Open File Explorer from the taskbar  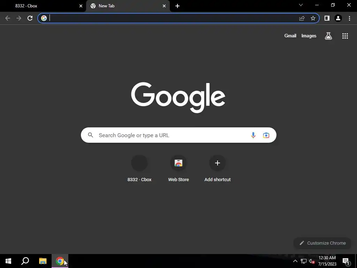tap(43, 261)
